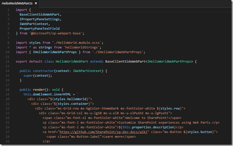233x146 pixels.
Task: Click 'constructor' keyword on line 14
Action: [43, 71]
